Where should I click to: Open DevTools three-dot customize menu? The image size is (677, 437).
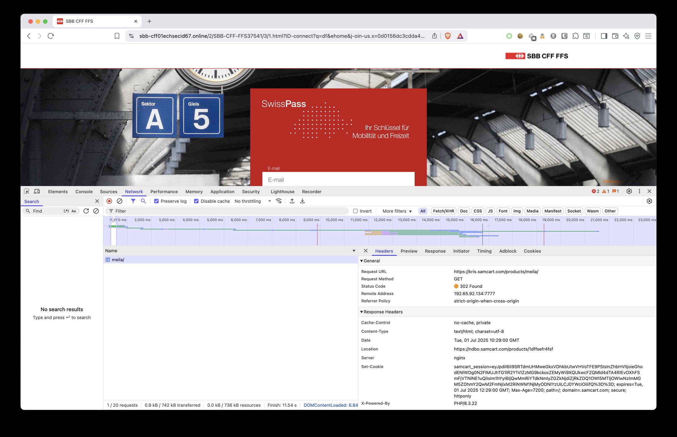pos(639,191)
